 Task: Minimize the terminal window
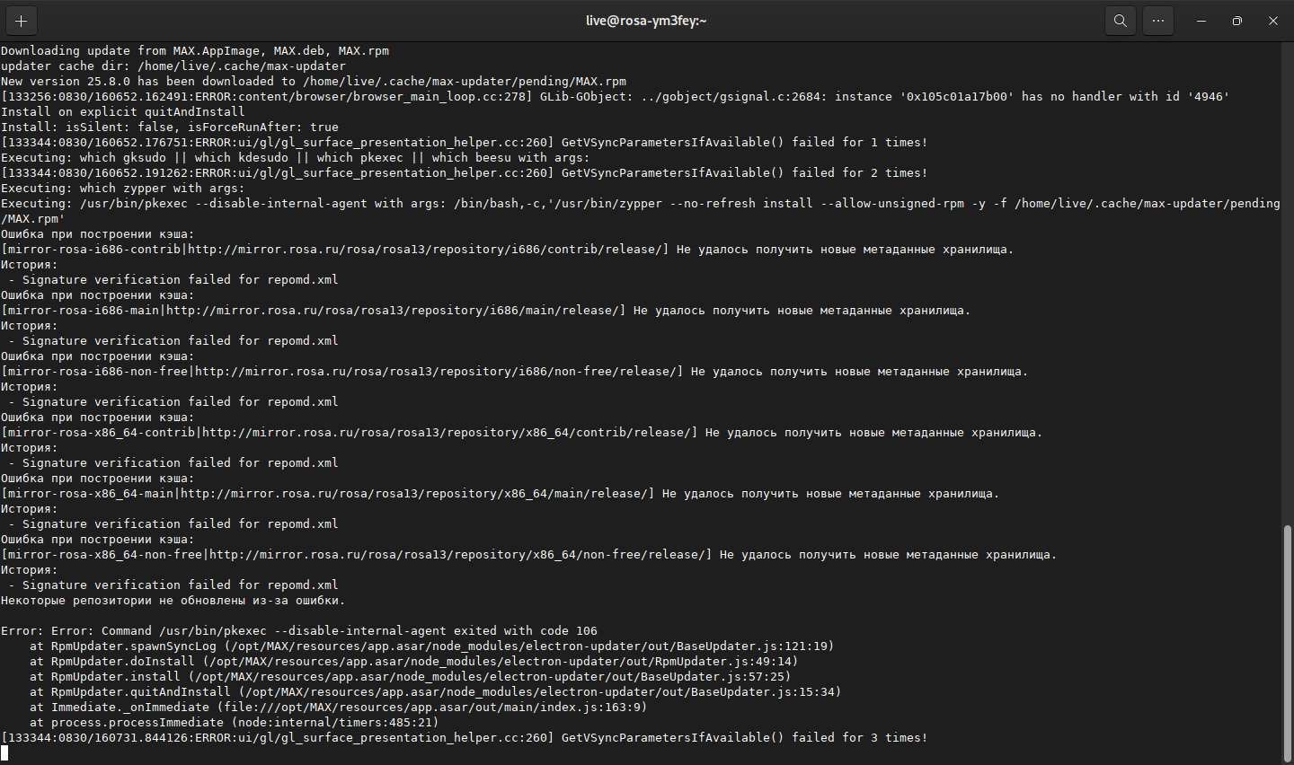point(1201,21)
